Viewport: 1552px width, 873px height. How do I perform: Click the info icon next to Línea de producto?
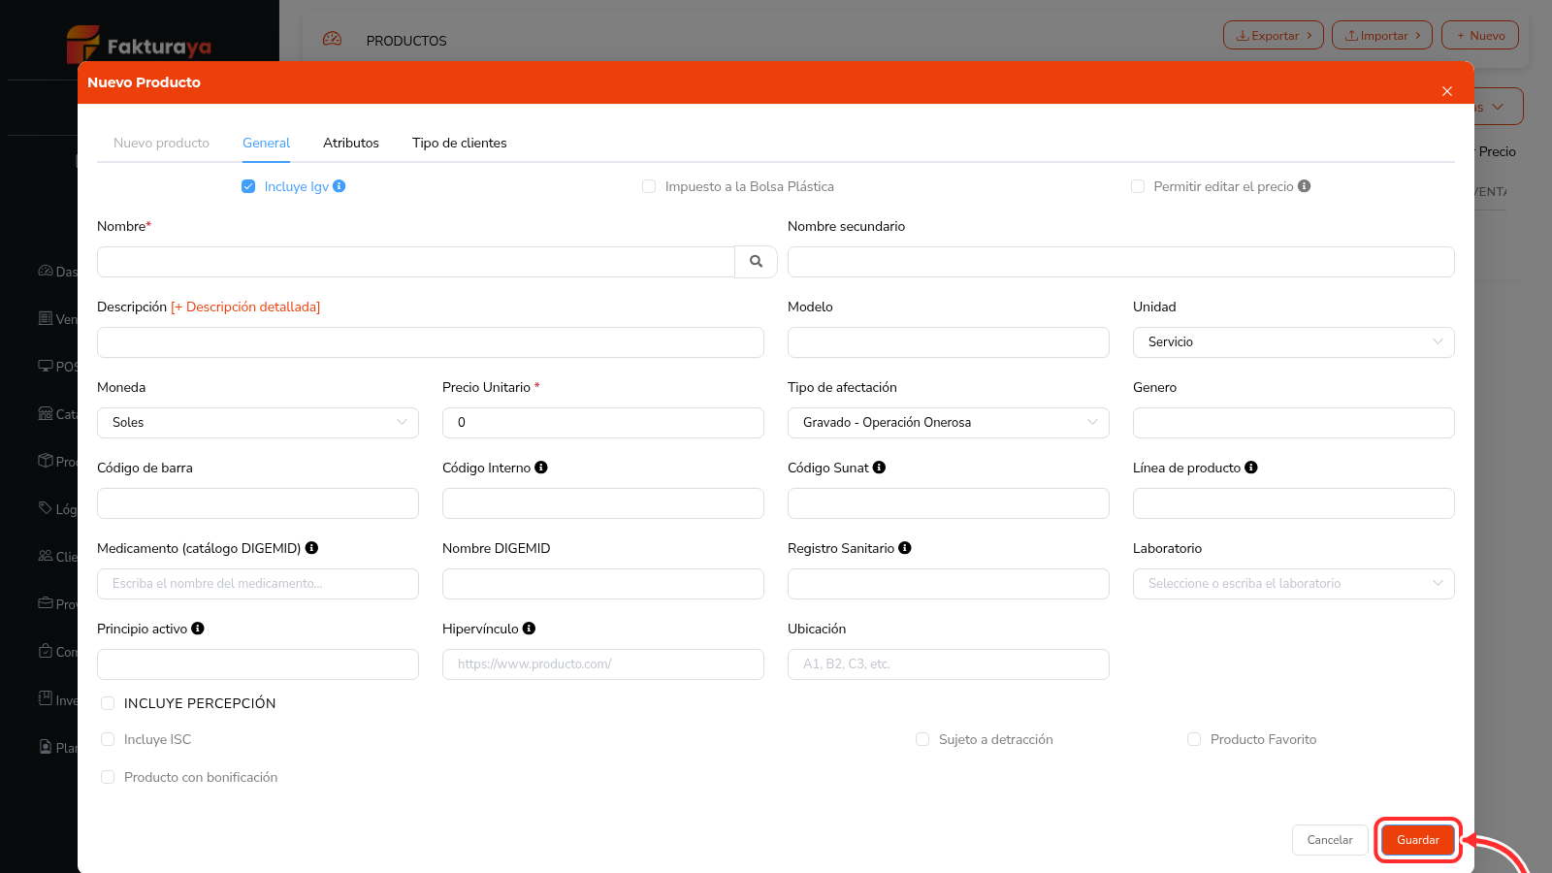[1251, 468]
